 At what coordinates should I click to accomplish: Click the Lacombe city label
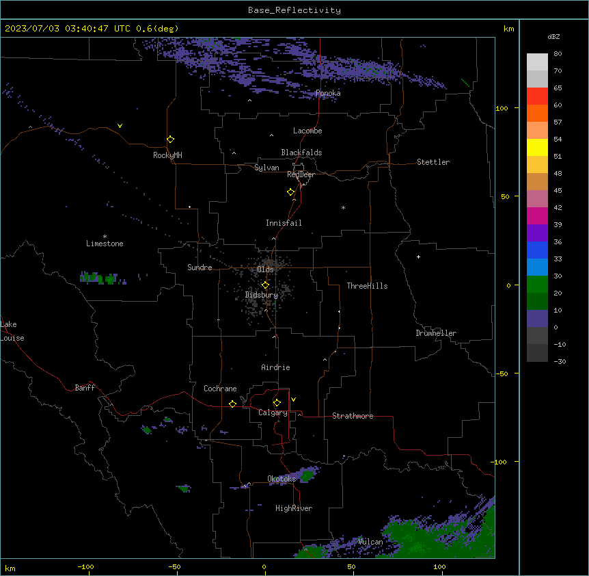click(307, 131)
